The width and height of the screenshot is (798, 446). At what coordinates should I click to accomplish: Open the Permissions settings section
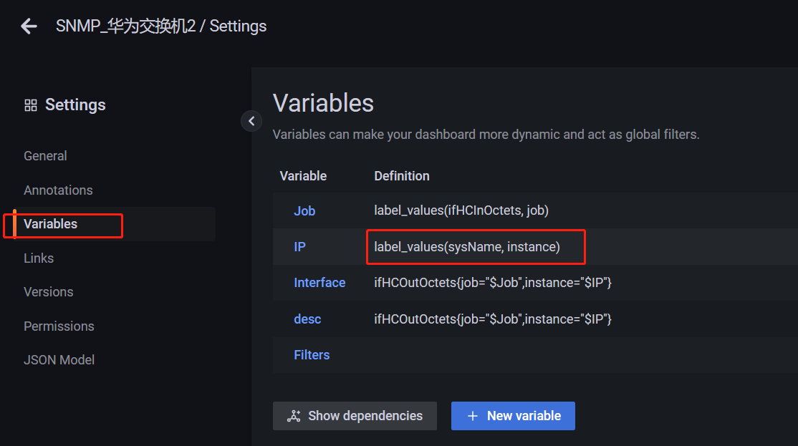(59, 326)
